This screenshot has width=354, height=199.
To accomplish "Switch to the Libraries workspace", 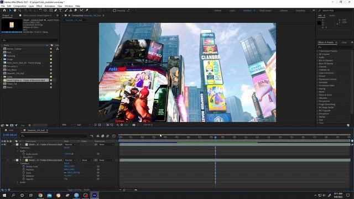I will click(x=284, y=11).
